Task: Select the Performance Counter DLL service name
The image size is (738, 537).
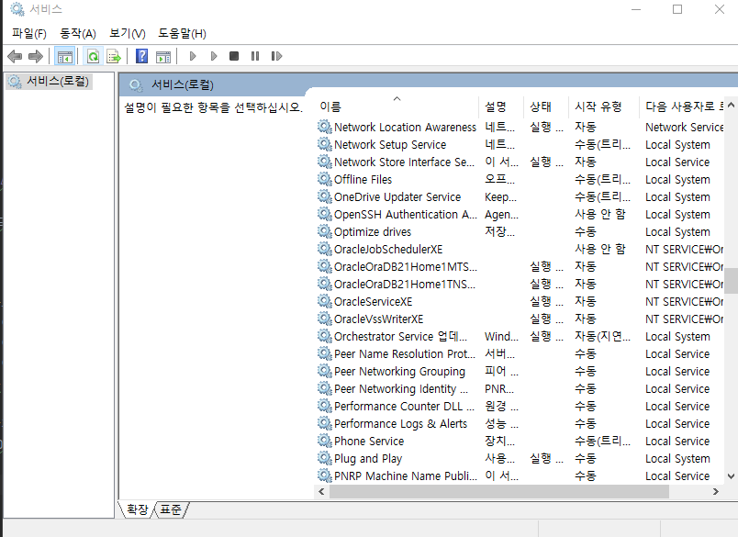Action: tap(404, 406)
